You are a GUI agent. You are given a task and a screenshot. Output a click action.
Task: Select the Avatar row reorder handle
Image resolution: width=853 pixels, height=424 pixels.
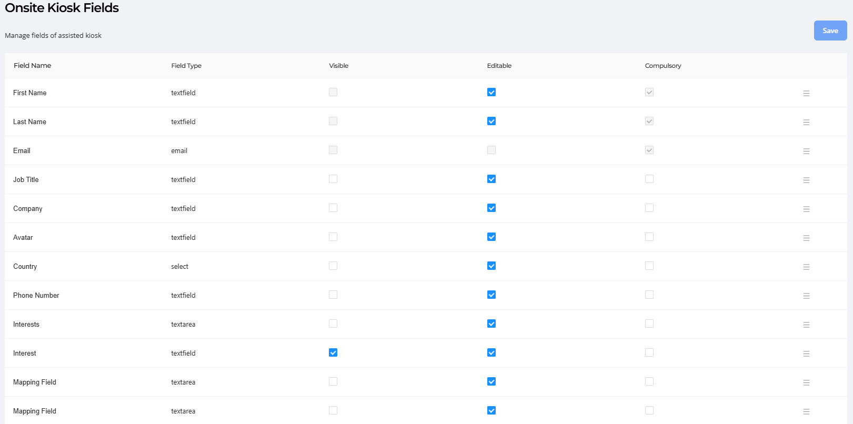(x=806, y=238)
